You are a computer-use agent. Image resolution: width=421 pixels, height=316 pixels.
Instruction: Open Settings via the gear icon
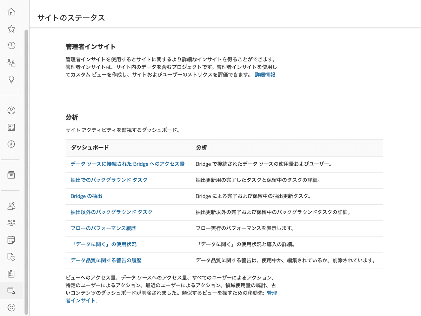point(11,308)
